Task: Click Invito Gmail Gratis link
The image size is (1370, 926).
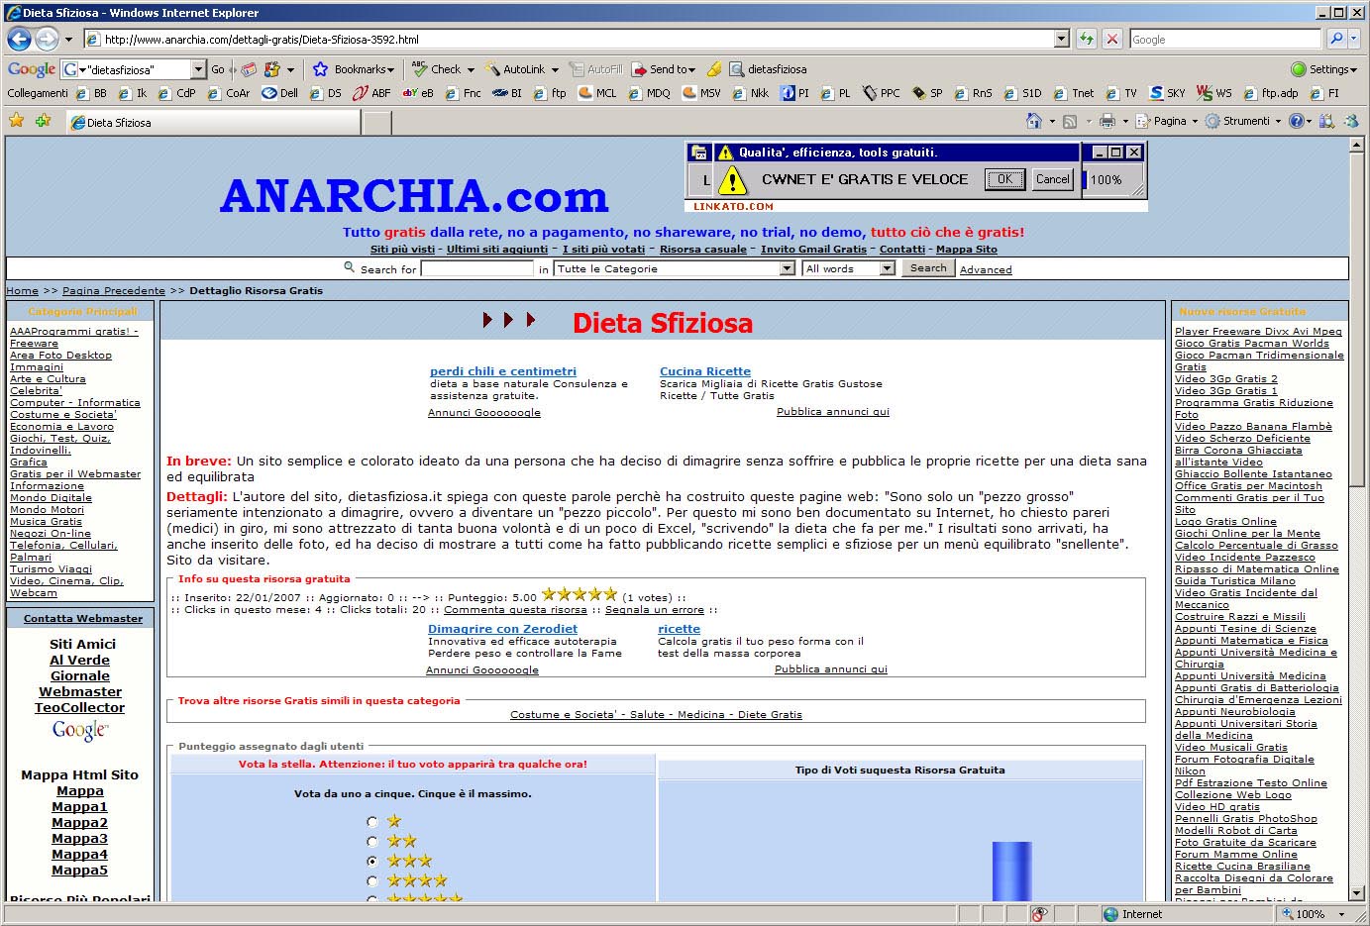Action: tap(813, 250)
